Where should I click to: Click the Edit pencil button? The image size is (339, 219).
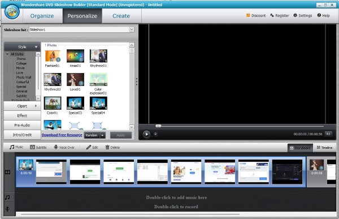click(x=92, y=147)
